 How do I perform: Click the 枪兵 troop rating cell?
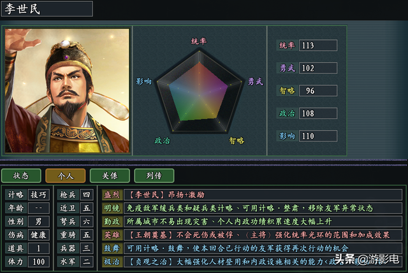click(x=87, y=195)
